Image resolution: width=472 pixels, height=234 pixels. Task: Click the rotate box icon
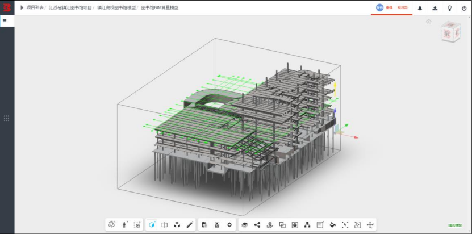tap(358, 225)
